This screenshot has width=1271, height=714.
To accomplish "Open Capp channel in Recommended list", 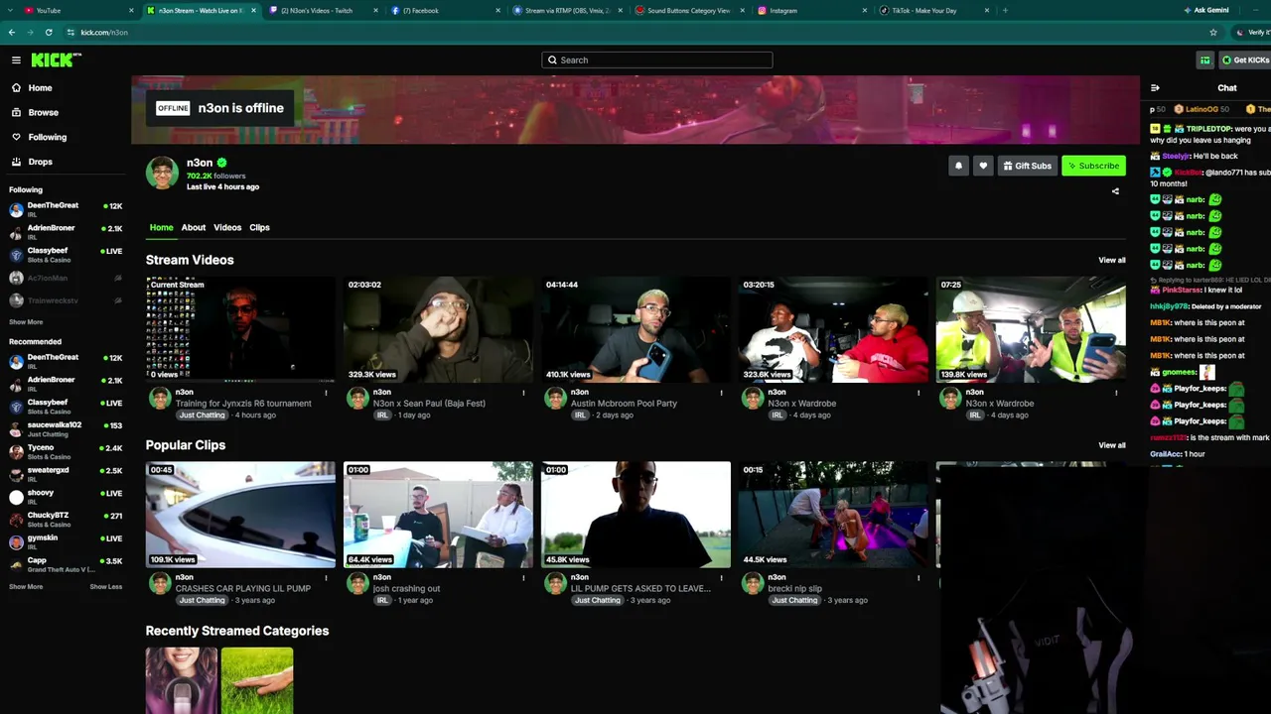I will tap(66, 564).
